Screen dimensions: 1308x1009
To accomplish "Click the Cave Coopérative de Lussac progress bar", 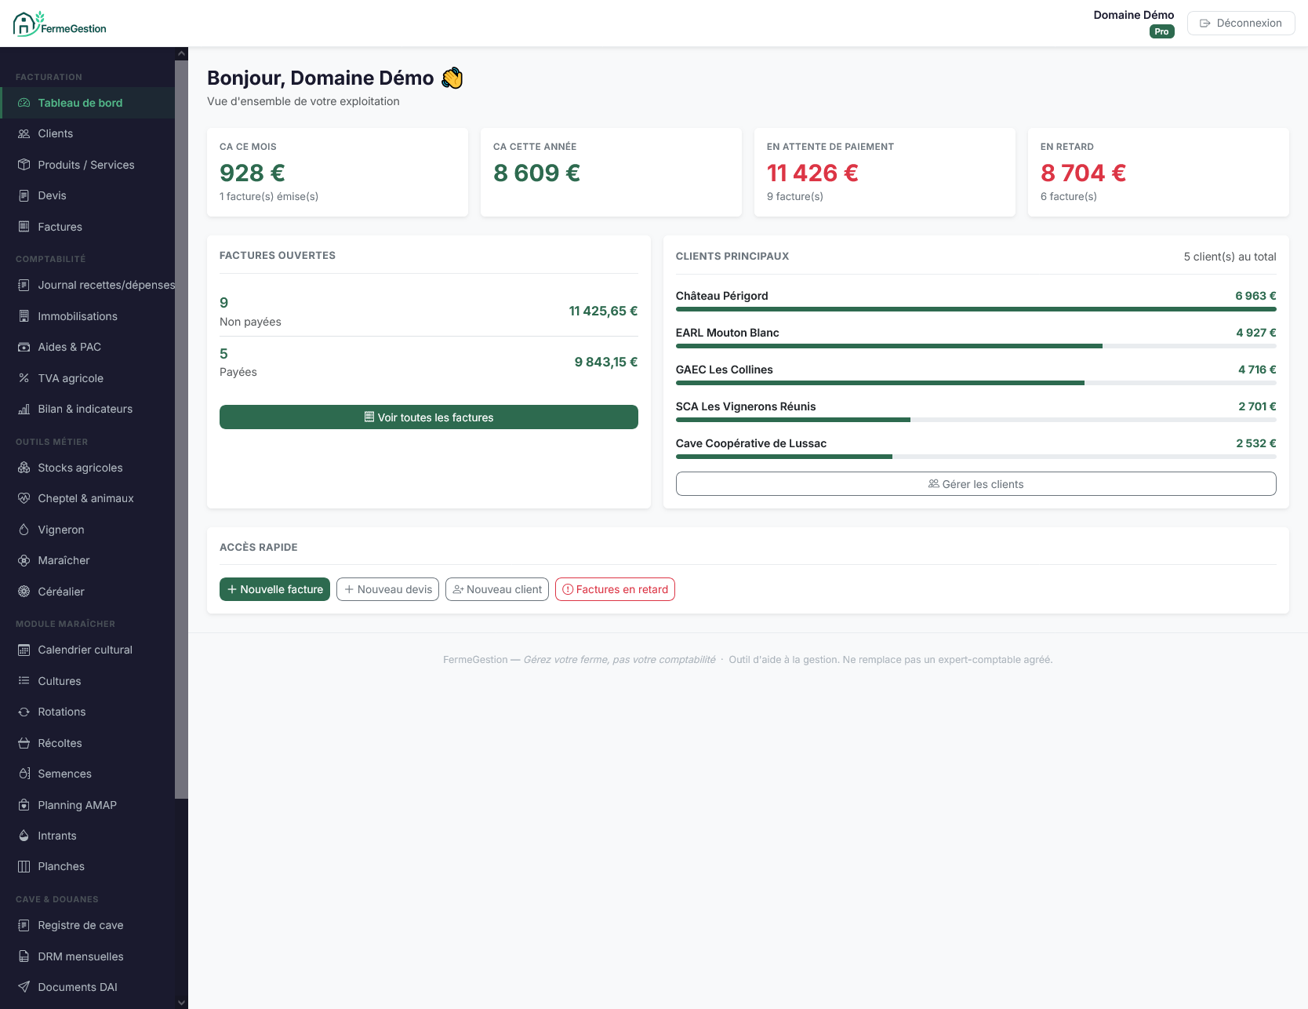I will click(976, 457).
